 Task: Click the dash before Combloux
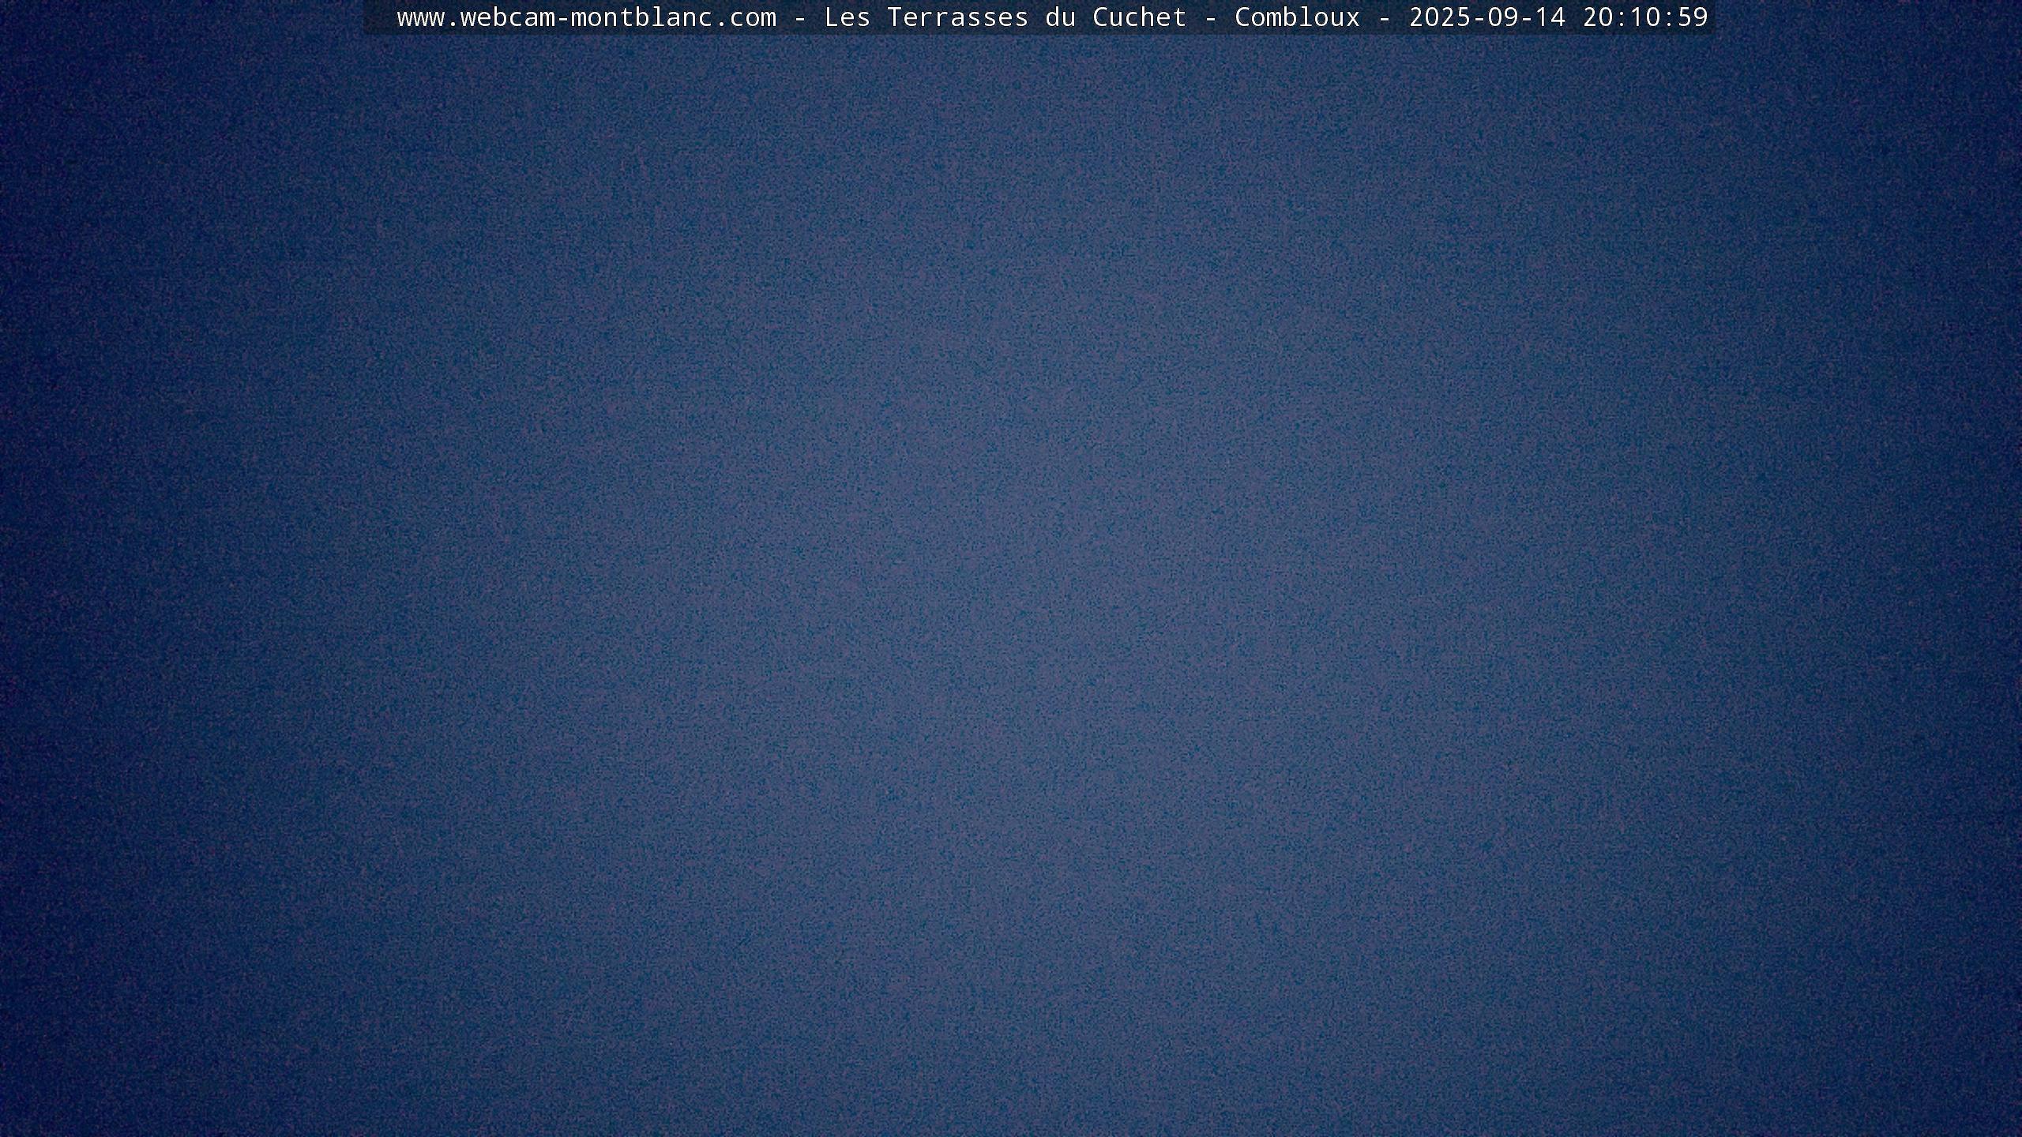pos(1211,17)
